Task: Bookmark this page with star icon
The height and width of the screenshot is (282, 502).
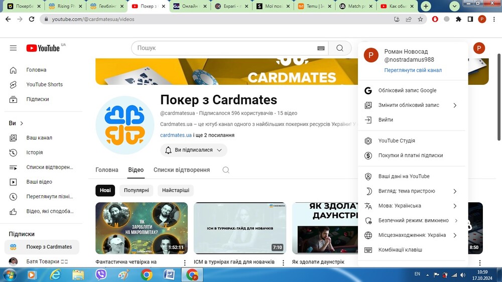Action: [x=420, y=19]
